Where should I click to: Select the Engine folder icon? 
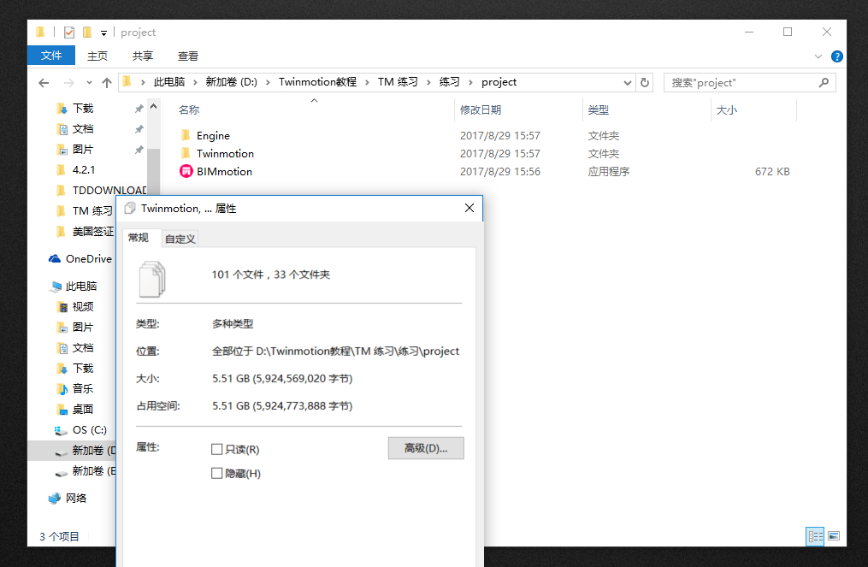186,135
